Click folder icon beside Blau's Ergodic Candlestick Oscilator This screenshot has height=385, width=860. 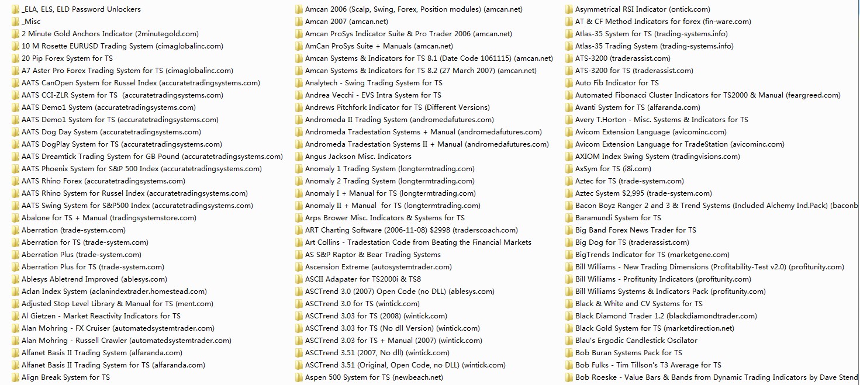pos(569,341)
